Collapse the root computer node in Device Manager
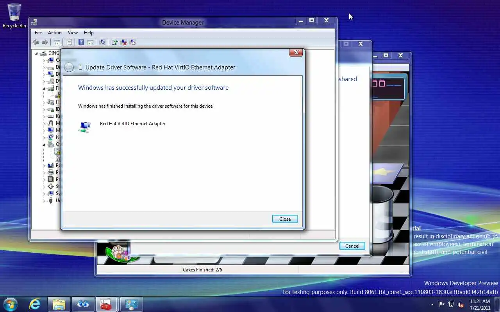This screenshot has width=500, height=312. 37,53
